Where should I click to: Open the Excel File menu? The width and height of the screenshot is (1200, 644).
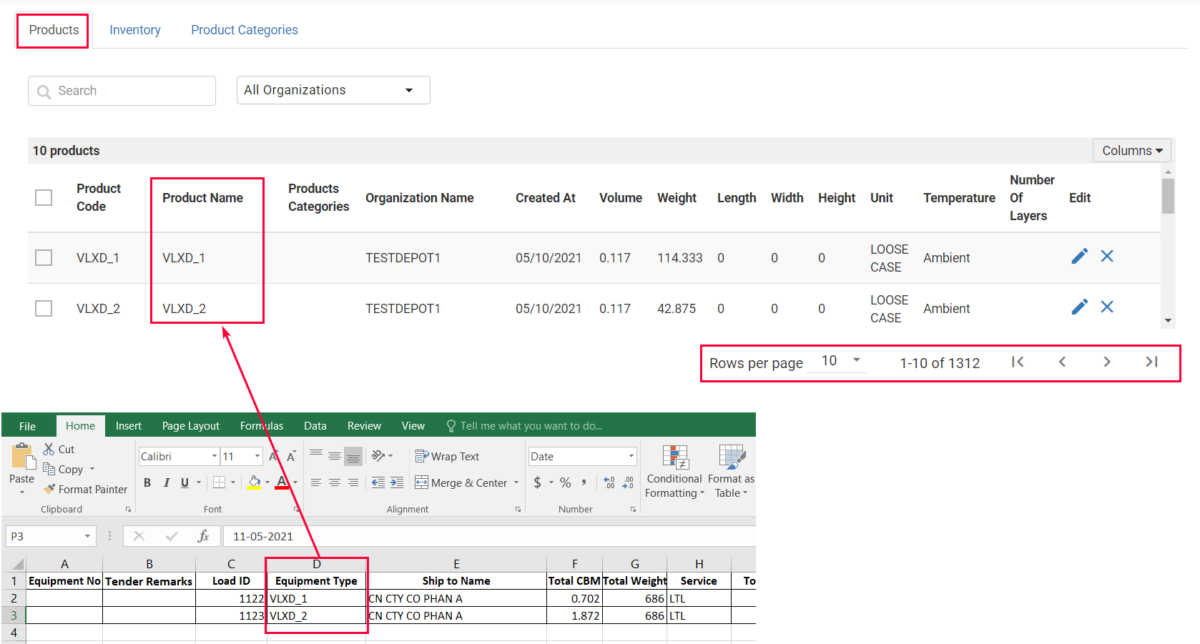pyautogui.click(x=27, y=426)
